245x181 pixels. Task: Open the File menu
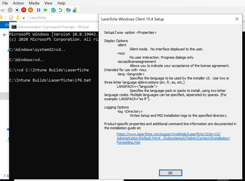(x=5, y=3)
